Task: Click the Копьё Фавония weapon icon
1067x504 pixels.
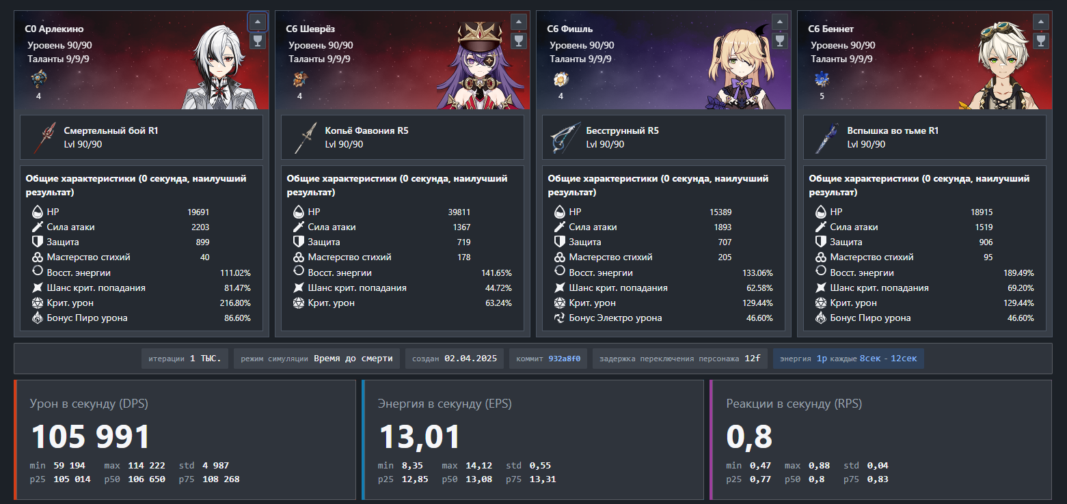Action: click(x=306, y=137)
